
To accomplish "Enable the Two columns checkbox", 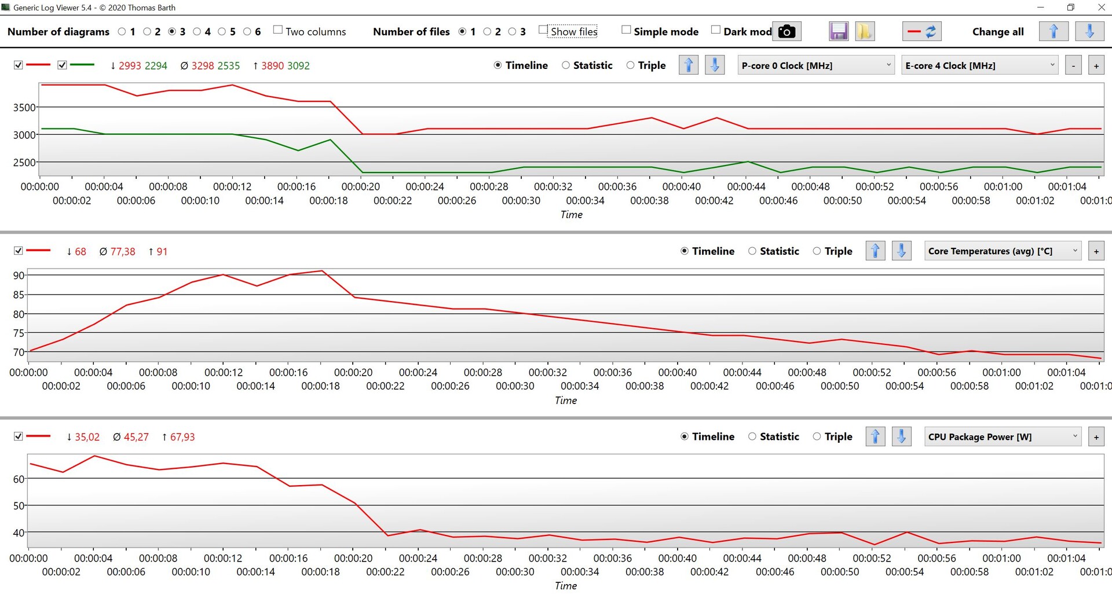I will [278, 30].
